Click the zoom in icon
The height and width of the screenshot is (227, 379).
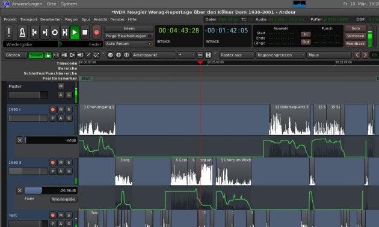click(119, 55)
